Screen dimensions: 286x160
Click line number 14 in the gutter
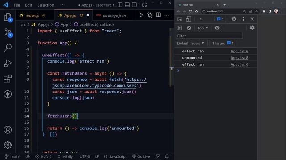coord(26,116)
